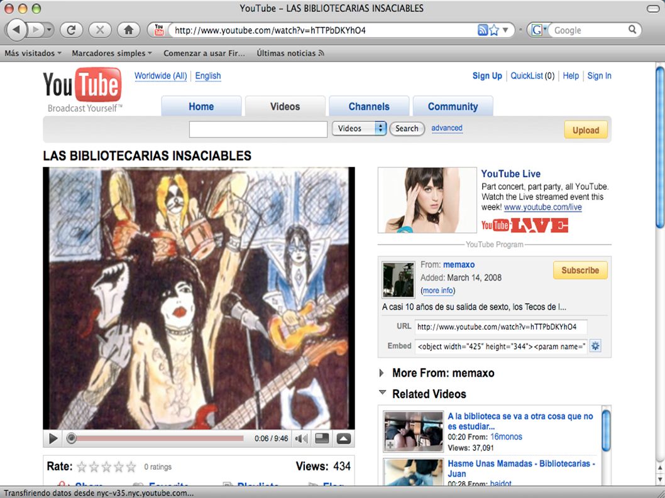This screenshot has width=665, height=498.
Task: Open the Videos search type dropdown
Action: 359,128
